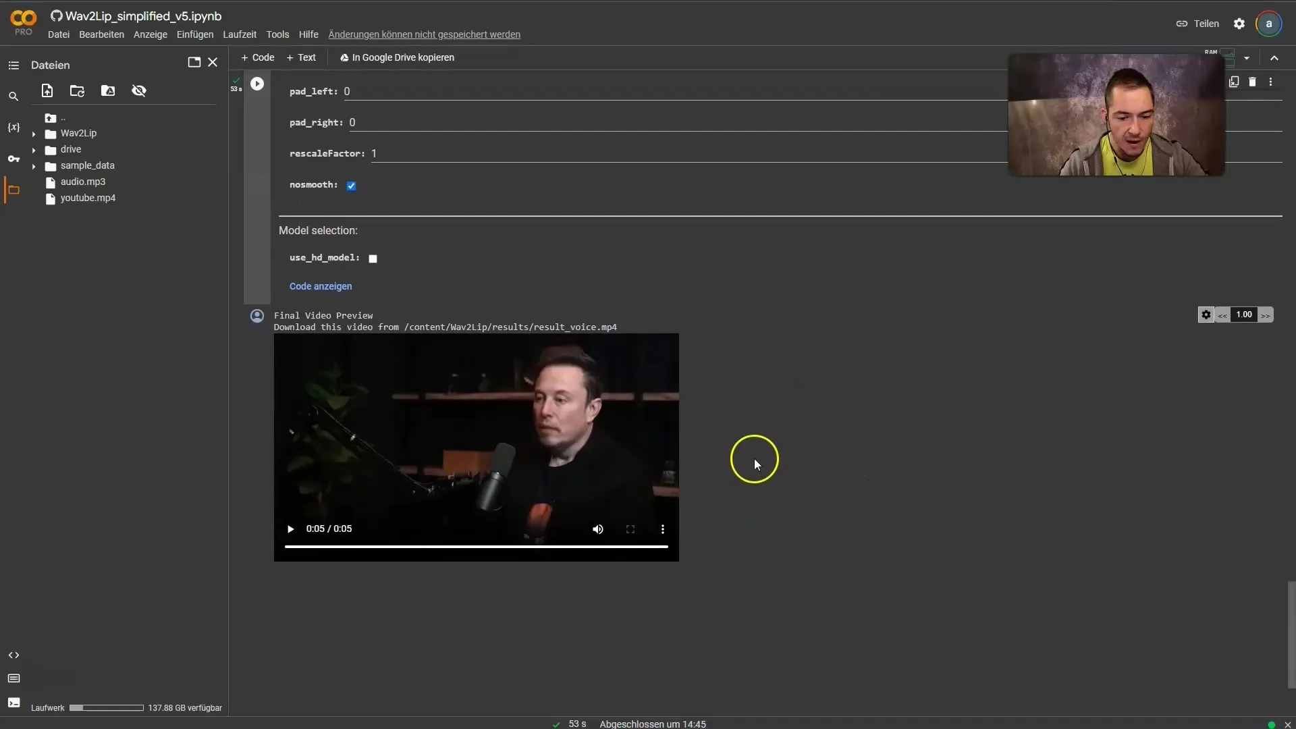Screen dimensions: 1296x729
Task: Open the variables inspector icon
Action: [x=13, y=128]
